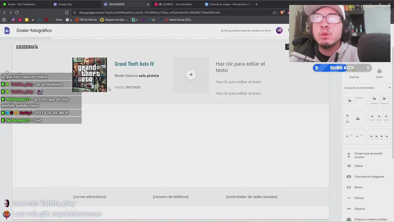This screenshot has height=222, width=394.
Task: Click the share icon in address bar
Action: pos(275,13)
